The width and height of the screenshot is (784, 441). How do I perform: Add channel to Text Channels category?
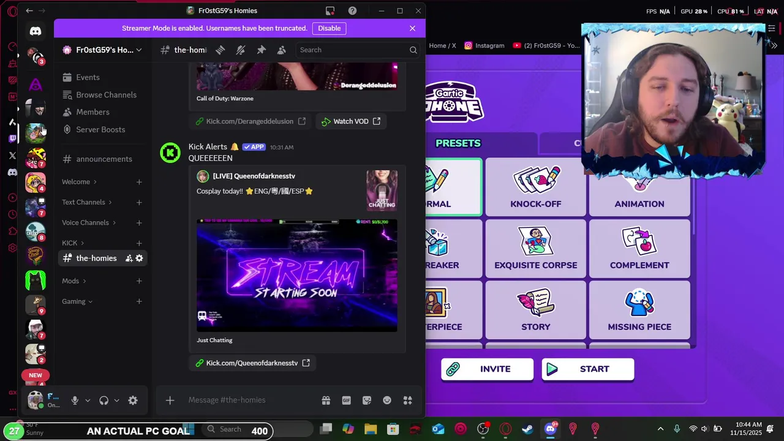pyautogui.click(x=139, y=202)
